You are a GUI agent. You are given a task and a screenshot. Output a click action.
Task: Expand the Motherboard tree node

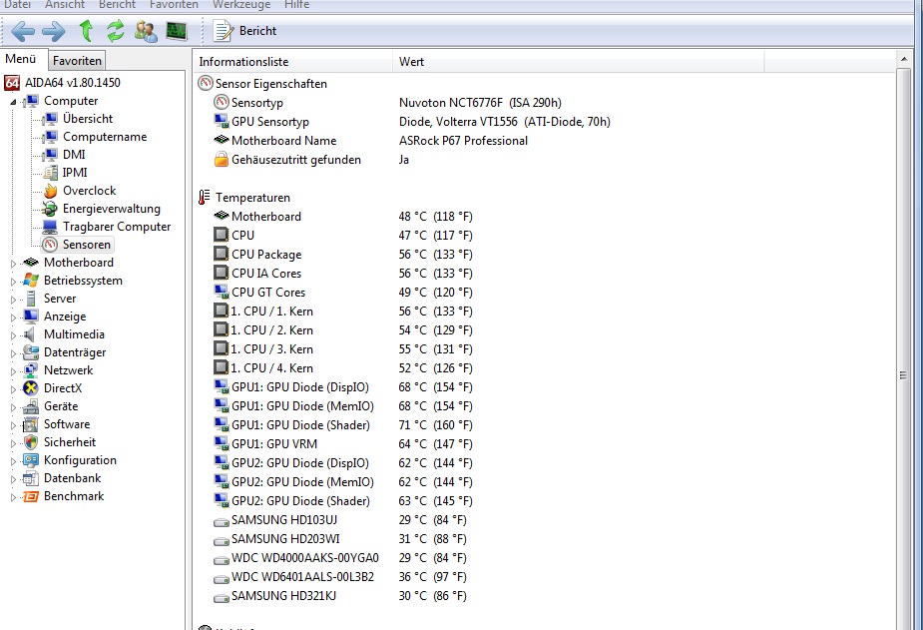[x=13, y=264]
